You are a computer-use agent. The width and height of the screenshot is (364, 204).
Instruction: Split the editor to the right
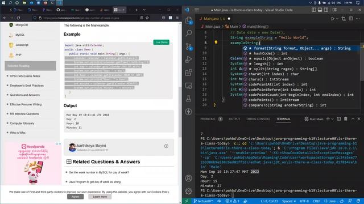coord(351,19)
